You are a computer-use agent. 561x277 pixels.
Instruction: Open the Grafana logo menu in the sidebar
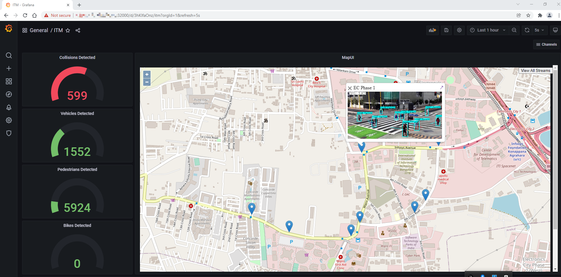point(9,28)
